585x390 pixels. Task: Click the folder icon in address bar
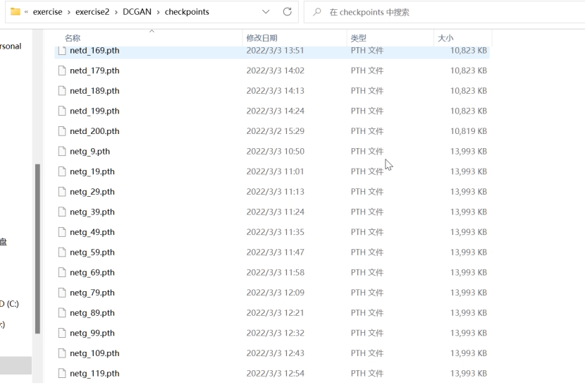click(16, 12)
